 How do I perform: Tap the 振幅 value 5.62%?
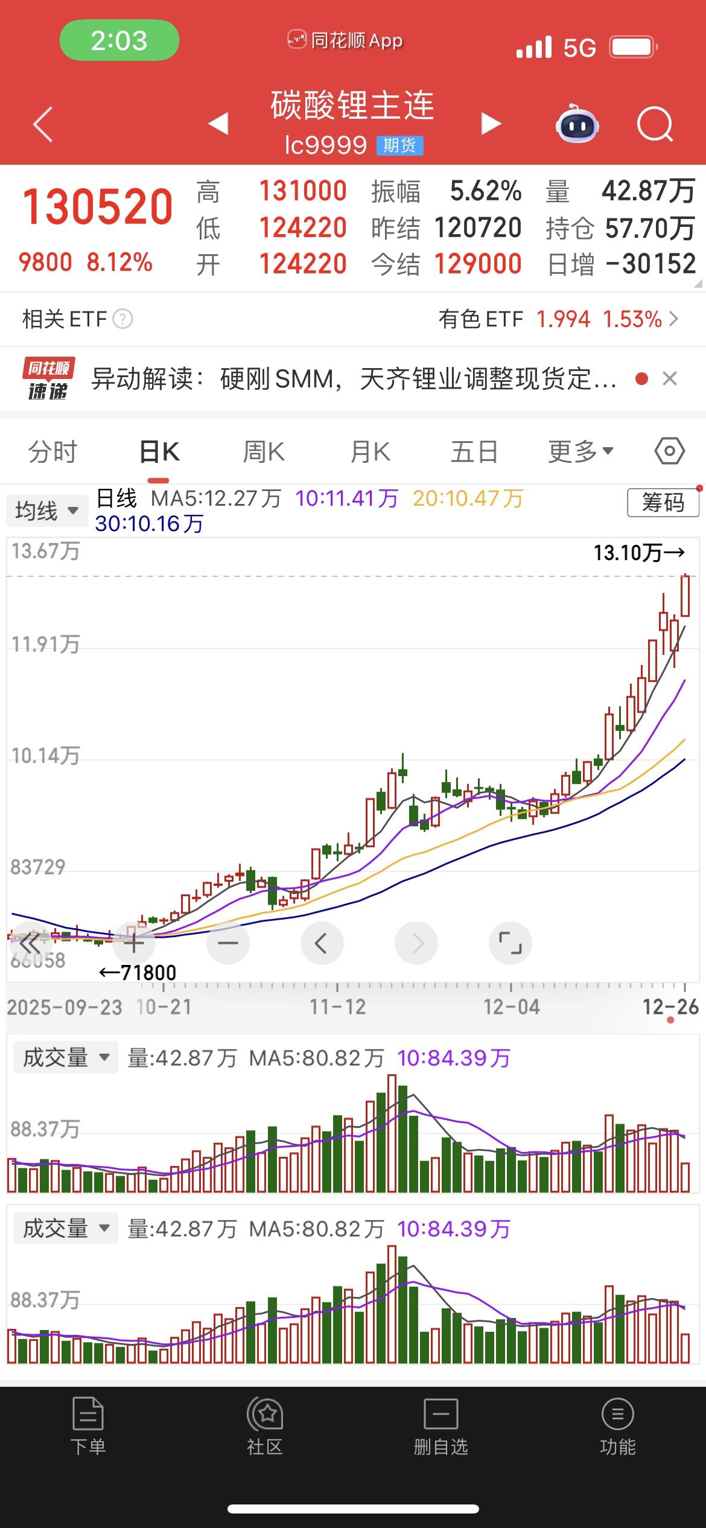486,191
